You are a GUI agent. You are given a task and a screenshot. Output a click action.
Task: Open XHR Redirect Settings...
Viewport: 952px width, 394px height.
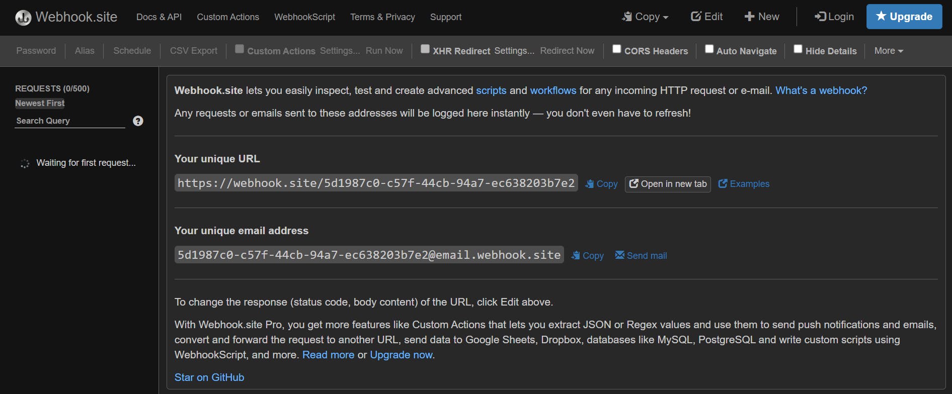click(x=514, y=51)
